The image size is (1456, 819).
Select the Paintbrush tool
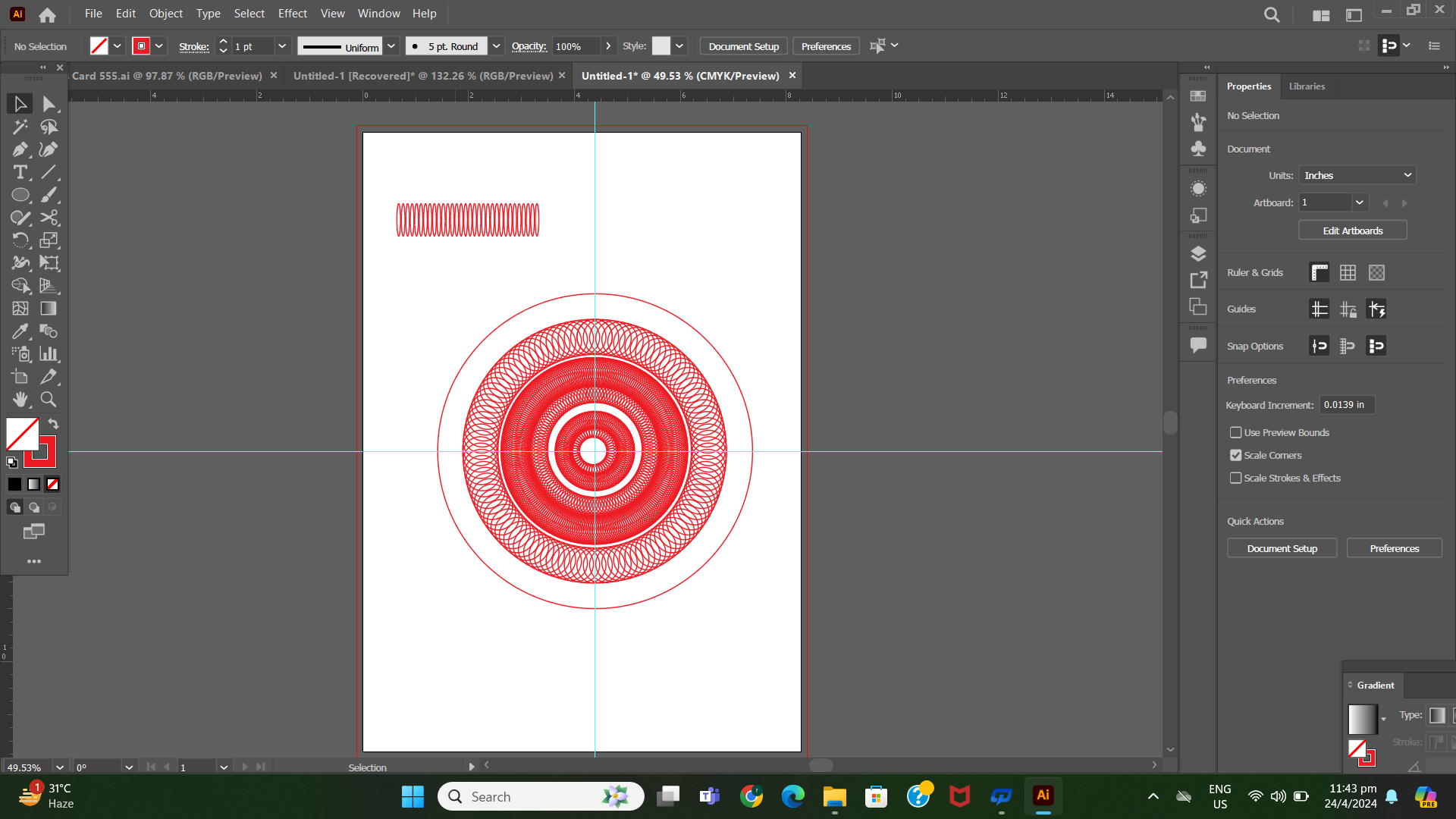49,195
